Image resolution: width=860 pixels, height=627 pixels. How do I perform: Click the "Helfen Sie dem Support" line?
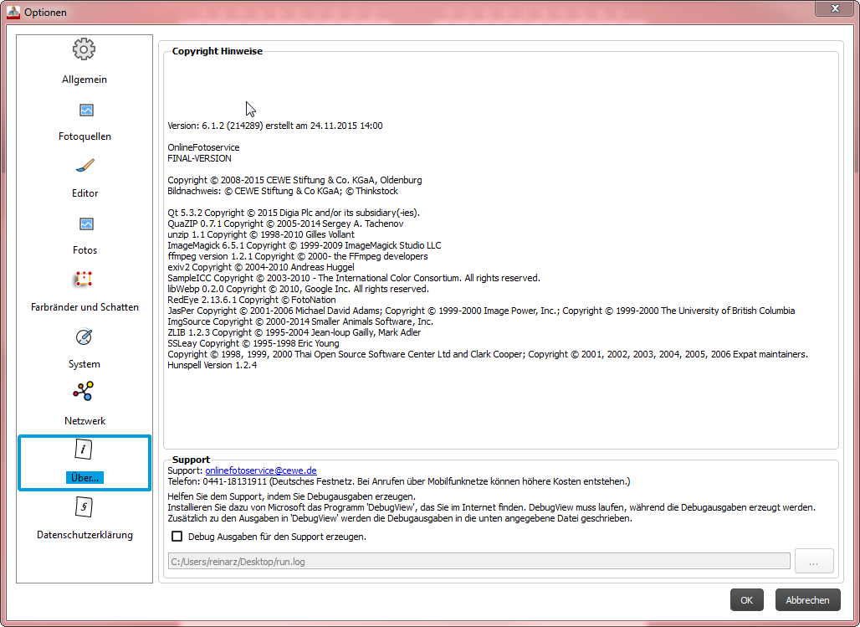pyautogui.click(x=291, y=496)
